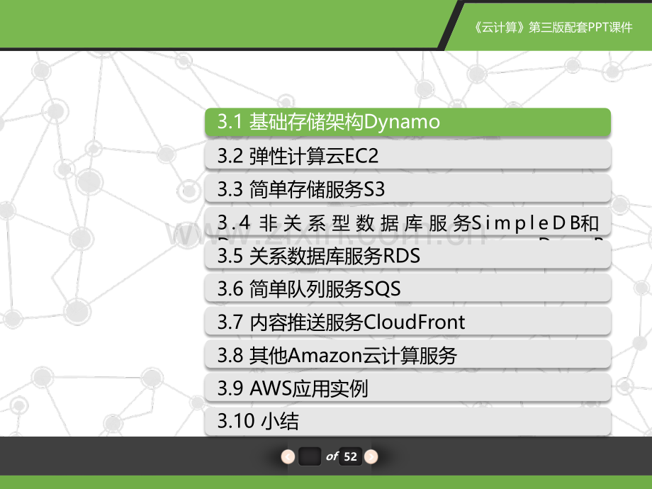Jump to section 3.7 内容推送服务CloudFront
Screen dimensions: 652x489
407,322
